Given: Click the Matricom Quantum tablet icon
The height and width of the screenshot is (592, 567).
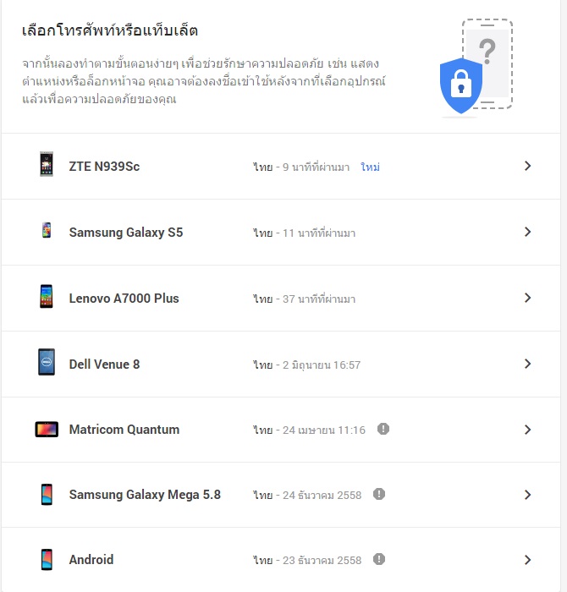Looking at the screenshot, I should pos(47,430).
